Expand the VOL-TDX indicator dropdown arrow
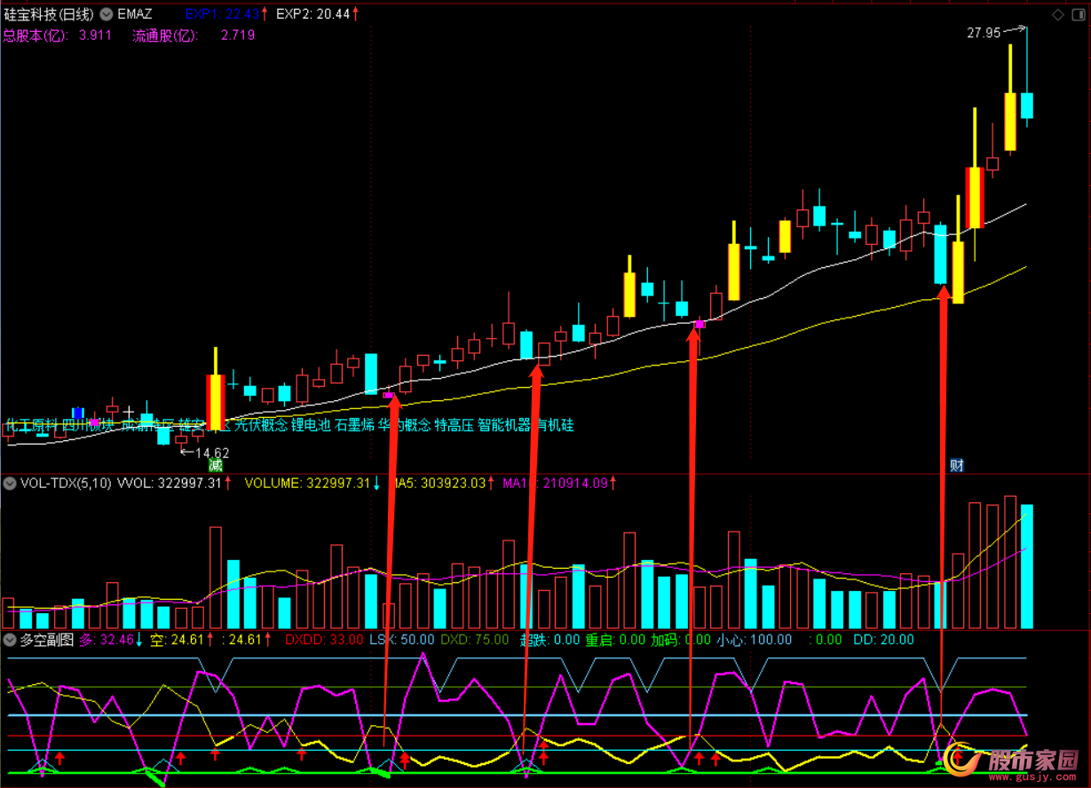The image size is (1091, 788). click(10, 484)
